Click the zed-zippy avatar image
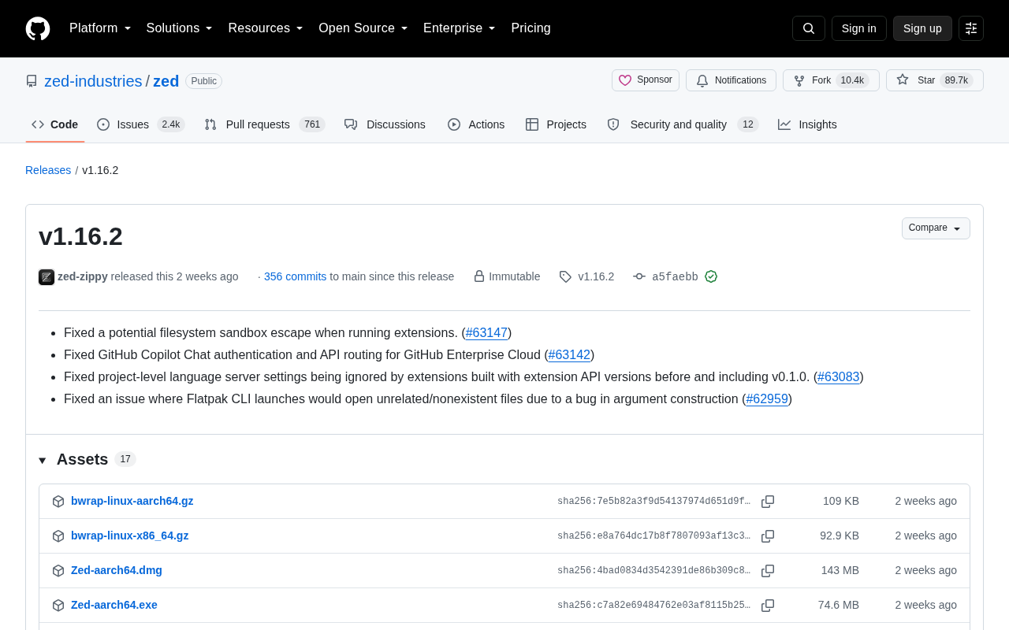1009x630 pixels. [47, 277]
